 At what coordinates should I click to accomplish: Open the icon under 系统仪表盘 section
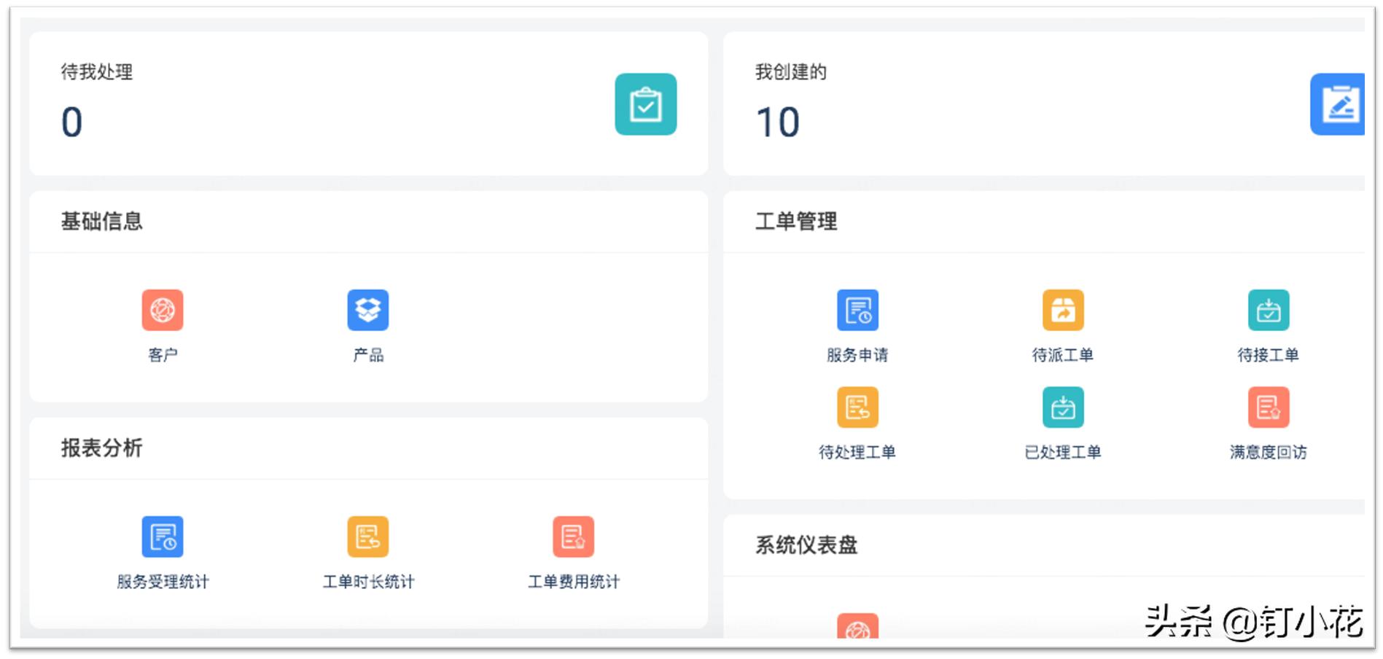[858, 628]
